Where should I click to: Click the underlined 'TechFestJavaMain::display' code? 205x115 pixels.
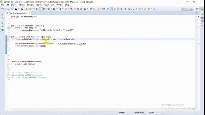pos(72,44)
